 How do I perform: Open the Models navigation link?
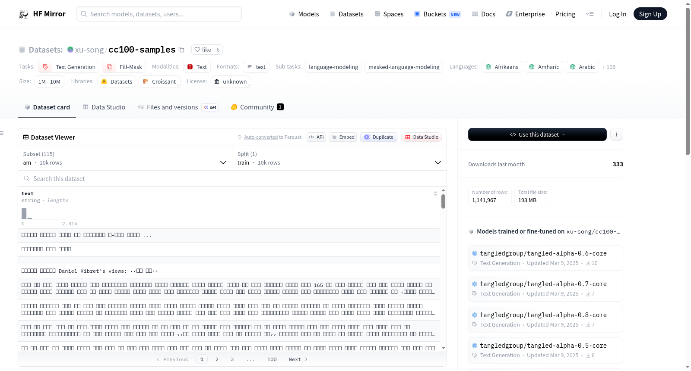[304, 14]
